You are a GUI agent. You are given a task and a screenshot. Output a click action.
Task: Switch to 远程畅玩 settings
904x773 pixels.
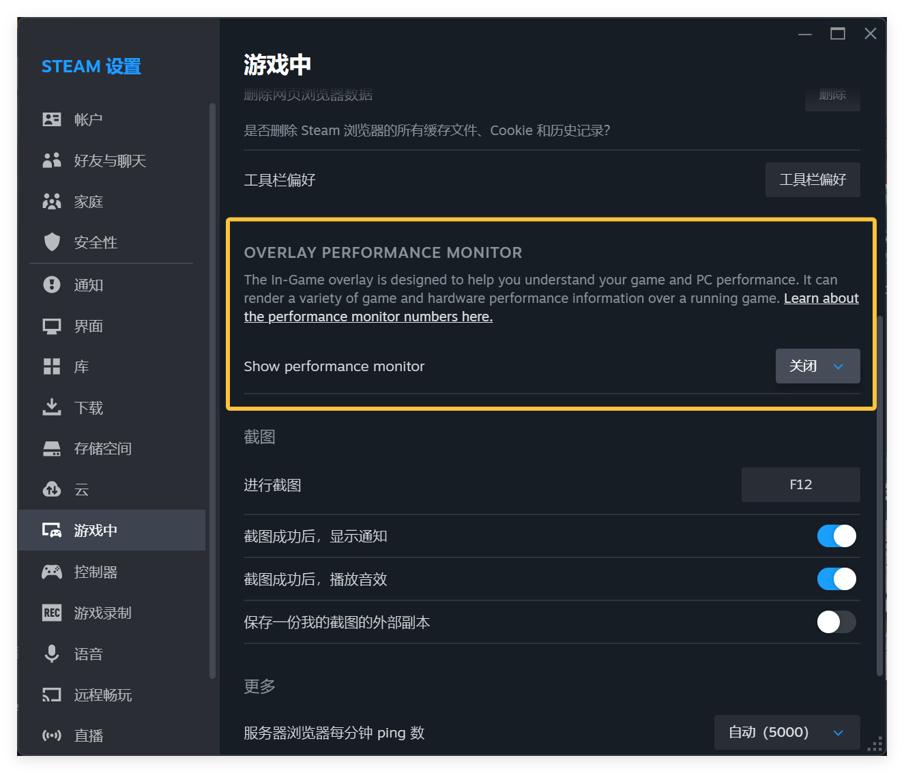[112, 695]
